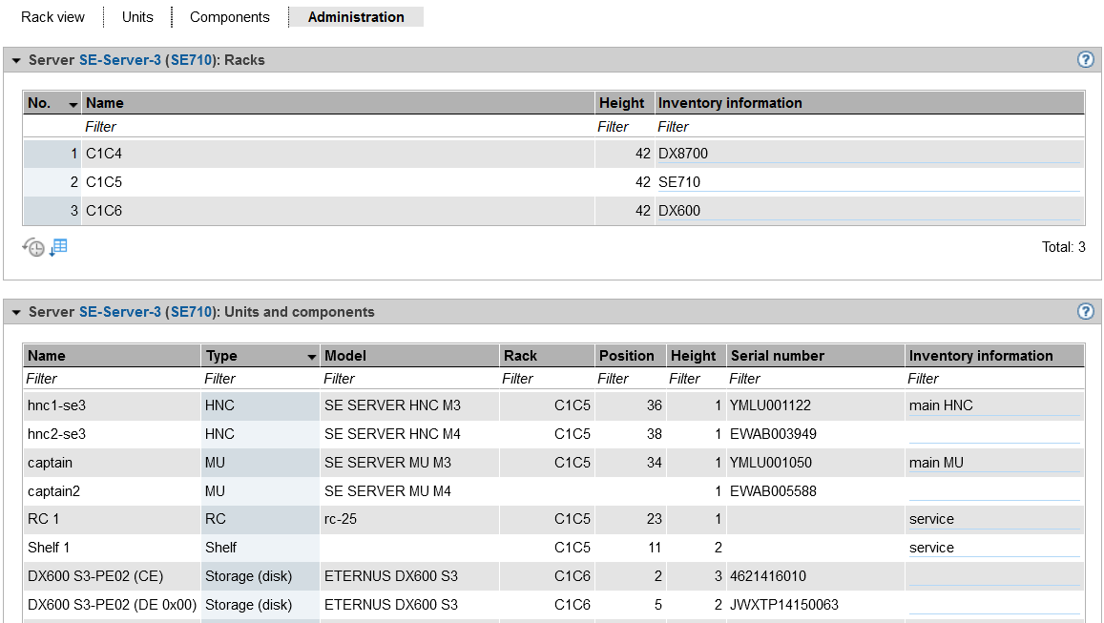This screenshot has height=623, width=1104.
Task: Sort units by Position column header
Action: pyautogui.click(x=626, y=356)
